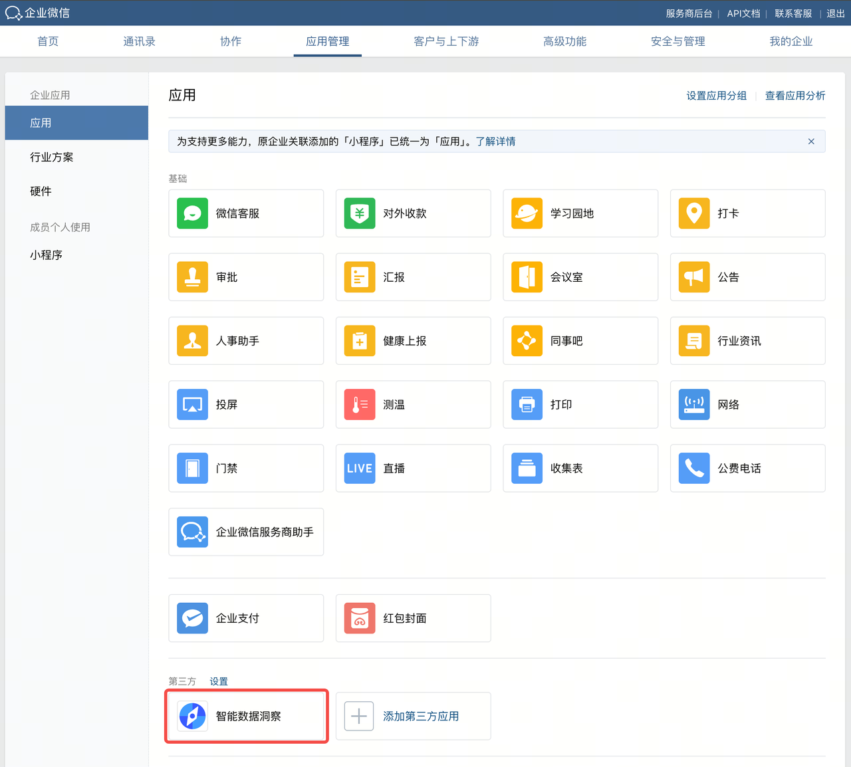
Task: Select 行业方案 in the sidebar
Action: tap(52, 158)
